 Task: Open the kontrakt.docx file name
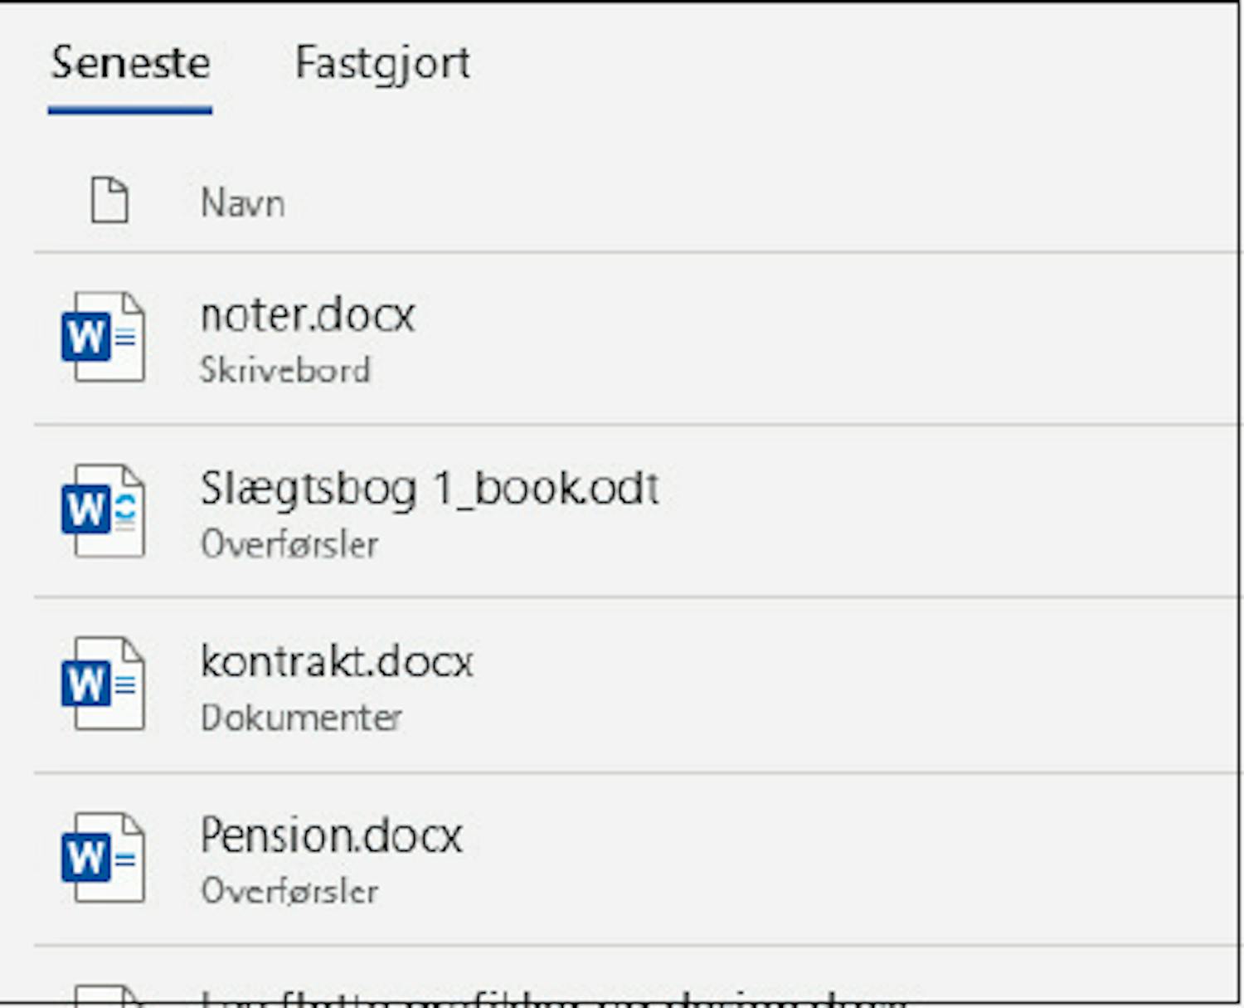pyautogui.click(x=337, y=662)
